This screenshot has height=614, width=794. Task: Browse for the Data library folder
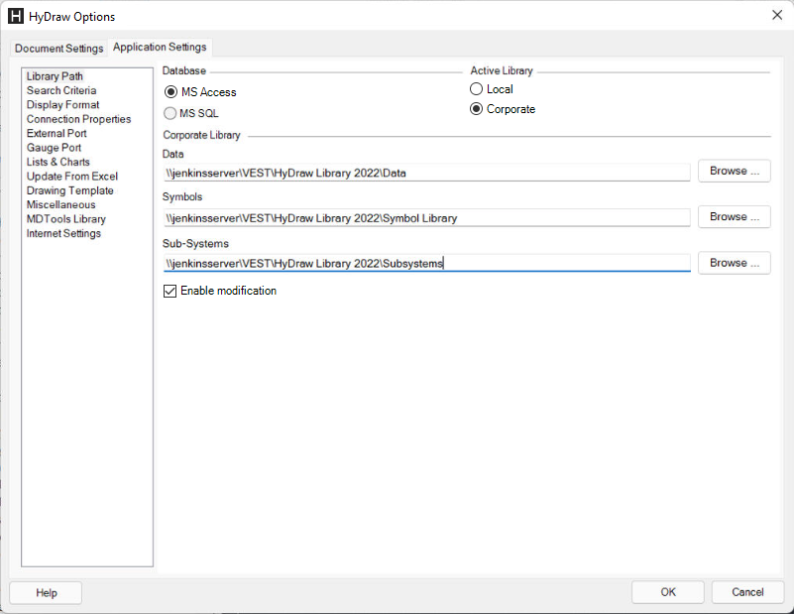point(734,171)
